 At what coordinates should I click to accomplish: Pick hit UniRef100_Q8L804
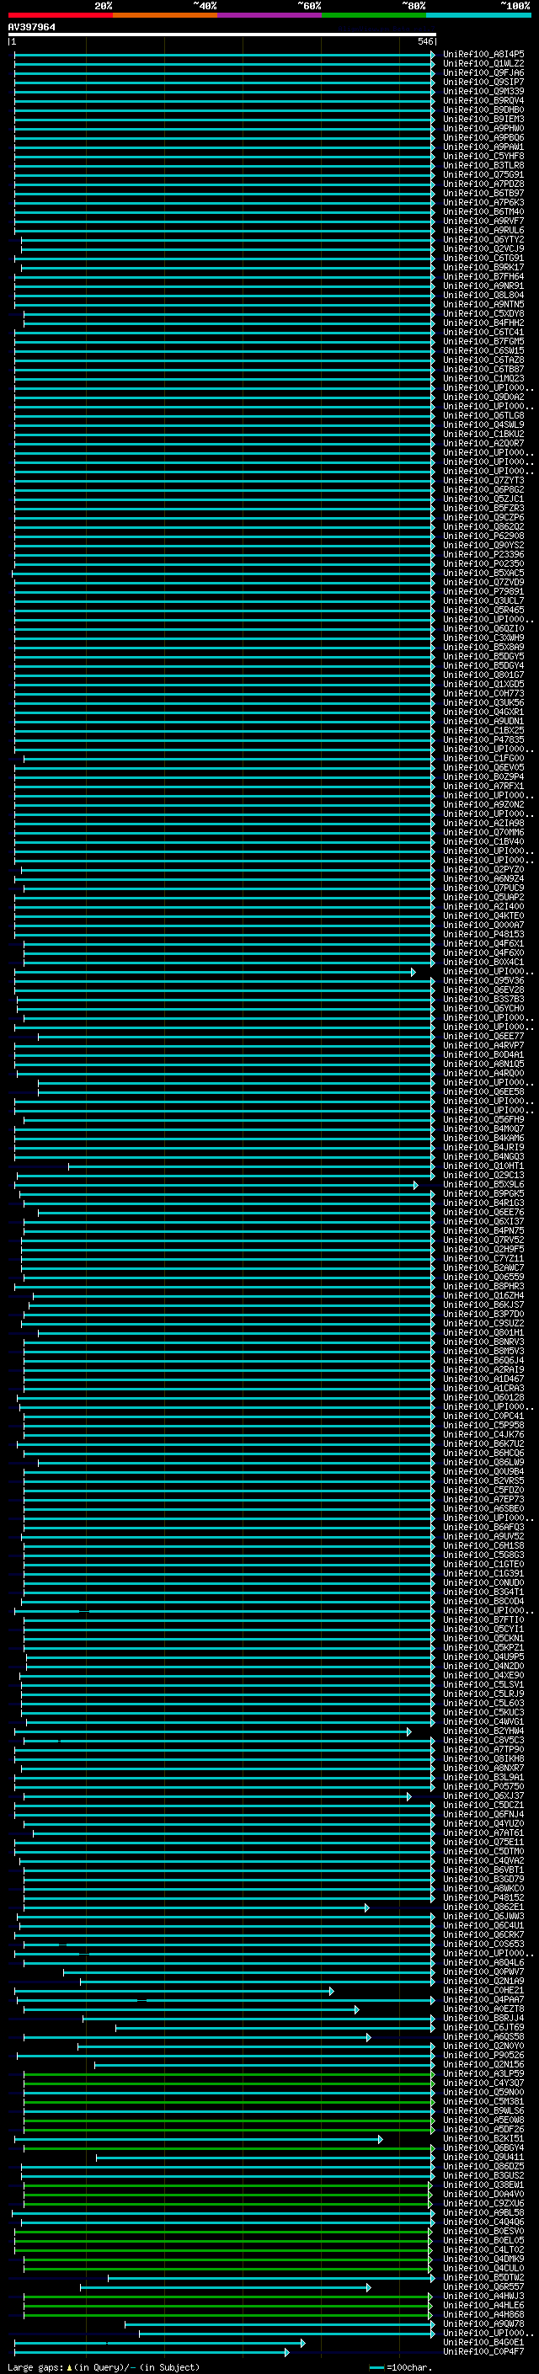(483, 295)
